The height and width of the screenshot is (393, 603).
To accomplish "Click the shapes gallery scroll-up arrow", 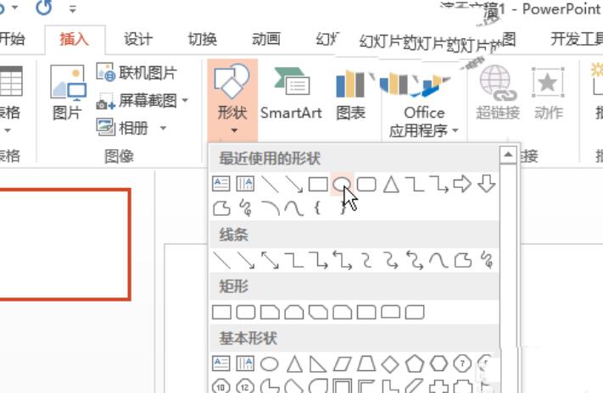I will coord(508,155).
